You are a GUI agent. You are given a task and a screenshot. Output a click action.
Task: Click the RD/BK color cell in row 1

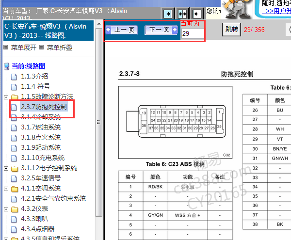tap(155, 187)
